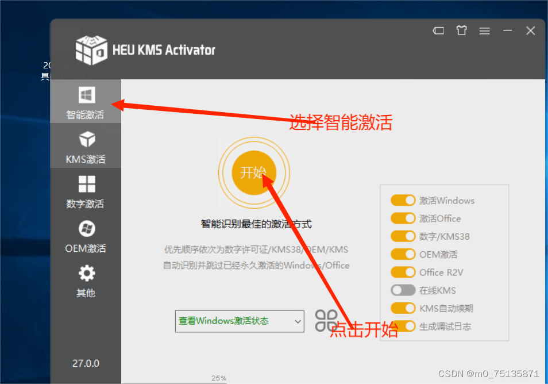Click the version number 27.0.0
548x384 pixels.
tap(86, 363)
